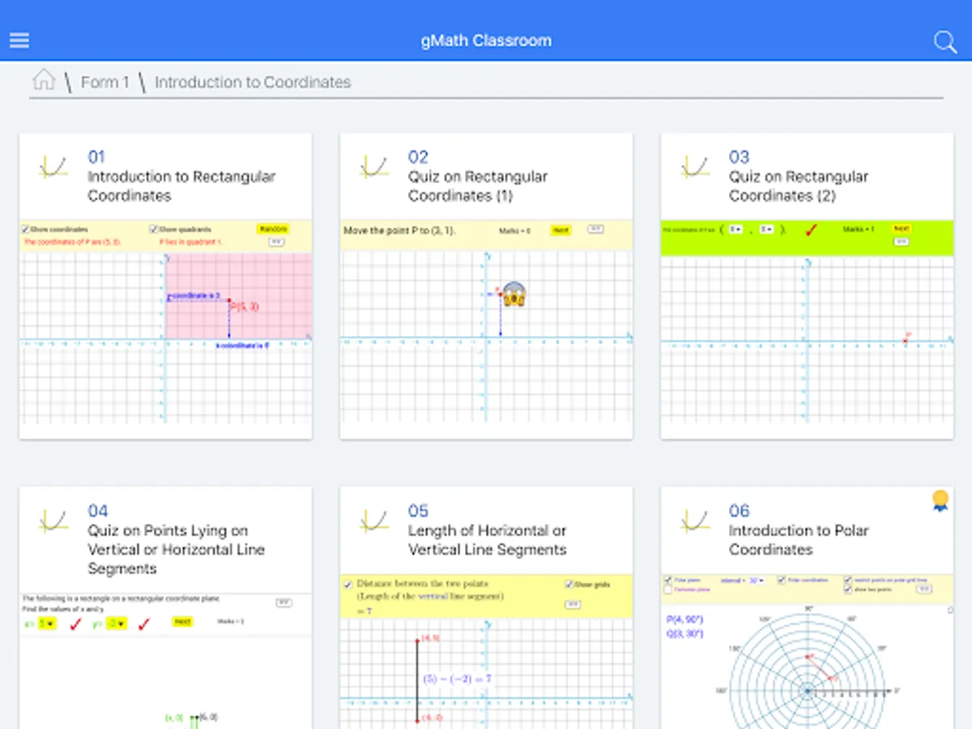Toggle Polar coordinates checkbox in lesson 06
Viewport: 972px width, 729px height.
tap(782, 580)
